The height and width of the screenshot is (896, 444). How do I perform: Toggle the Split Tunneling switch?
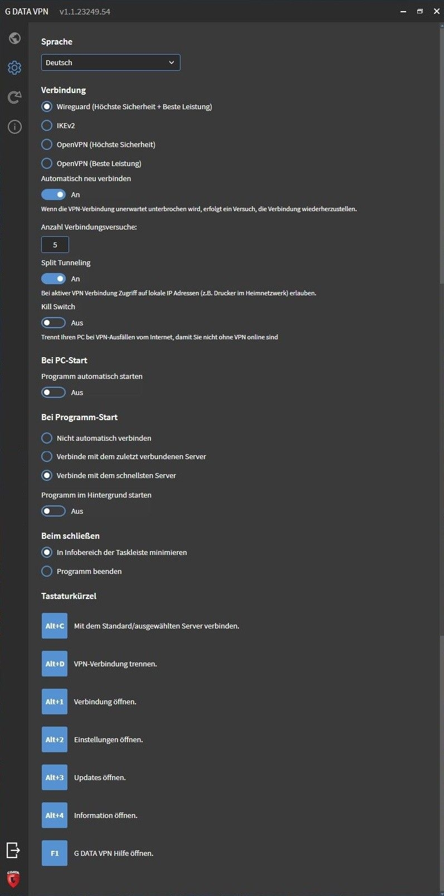click(53, 279)
